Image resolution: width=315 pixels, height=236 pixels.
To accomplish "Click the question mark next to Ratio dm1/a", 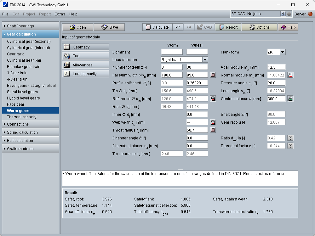I will pos(290,138).
